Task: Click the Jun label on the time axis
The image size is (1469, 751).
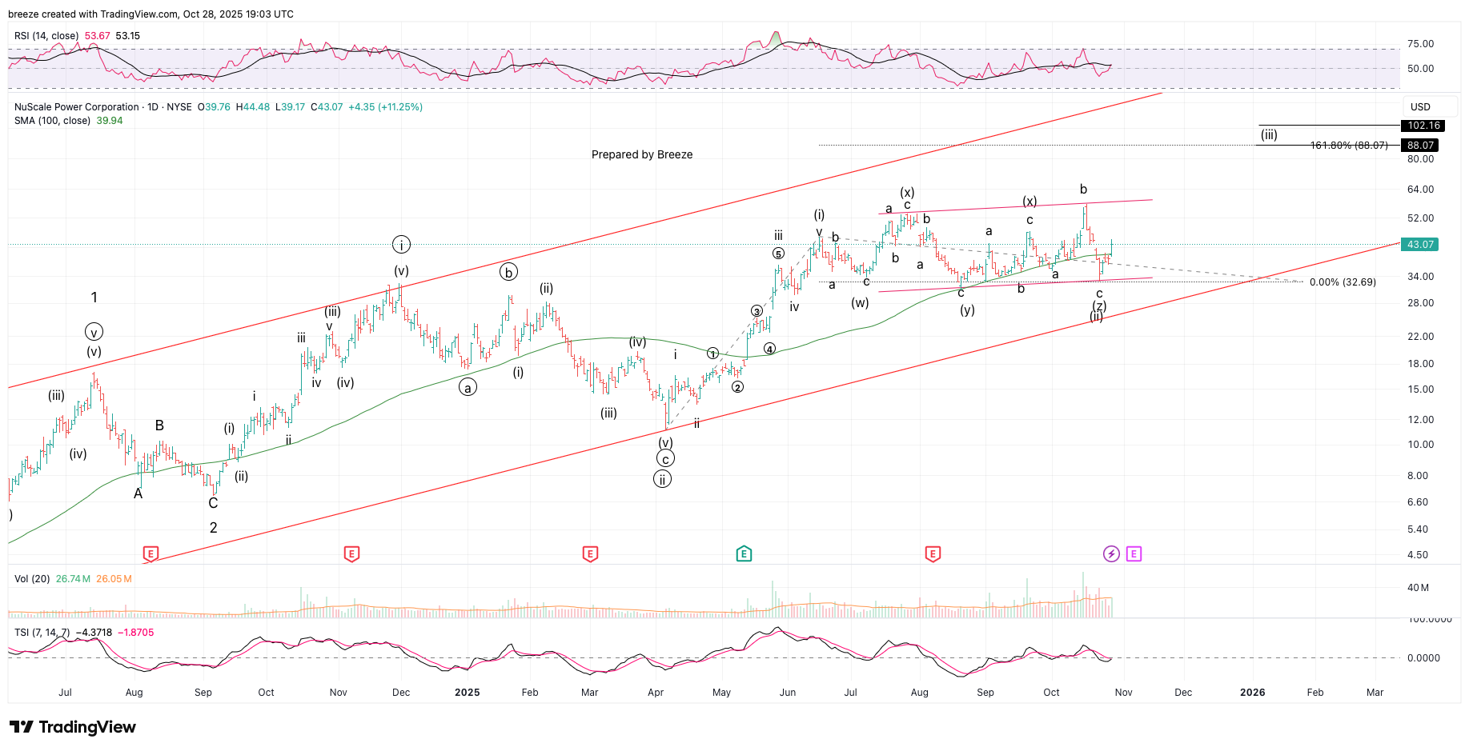Action: 788,693
